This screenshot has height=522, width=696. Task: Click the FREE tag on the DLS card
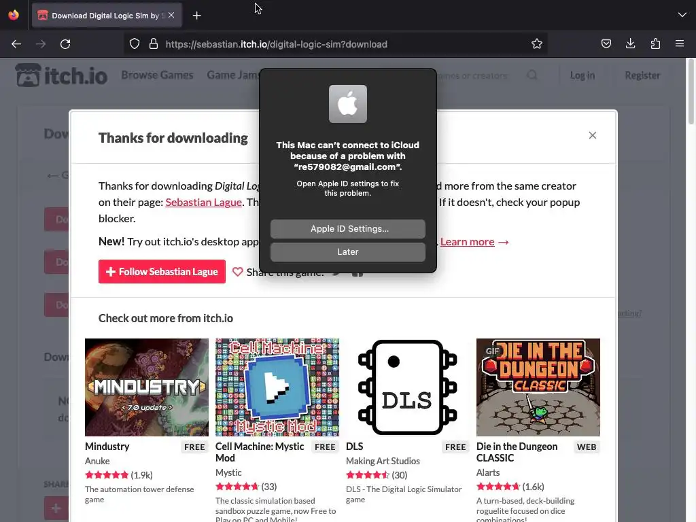click(455, 447)
